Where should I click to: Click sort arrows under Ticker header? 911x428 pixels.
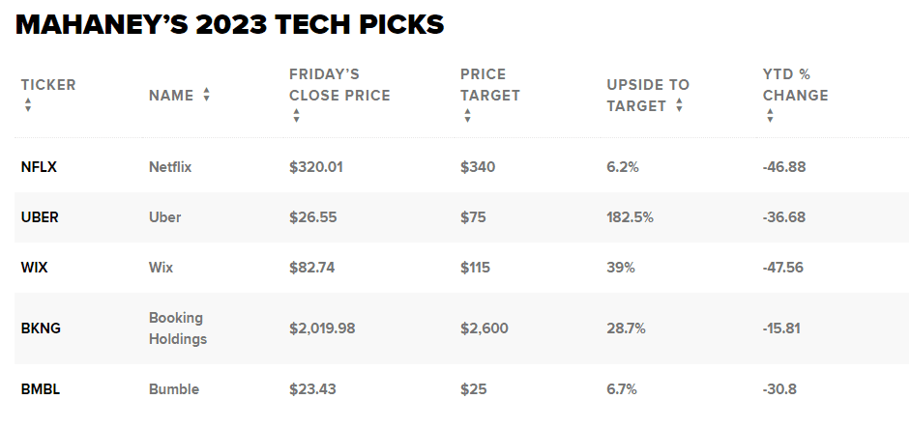(28, 105)
